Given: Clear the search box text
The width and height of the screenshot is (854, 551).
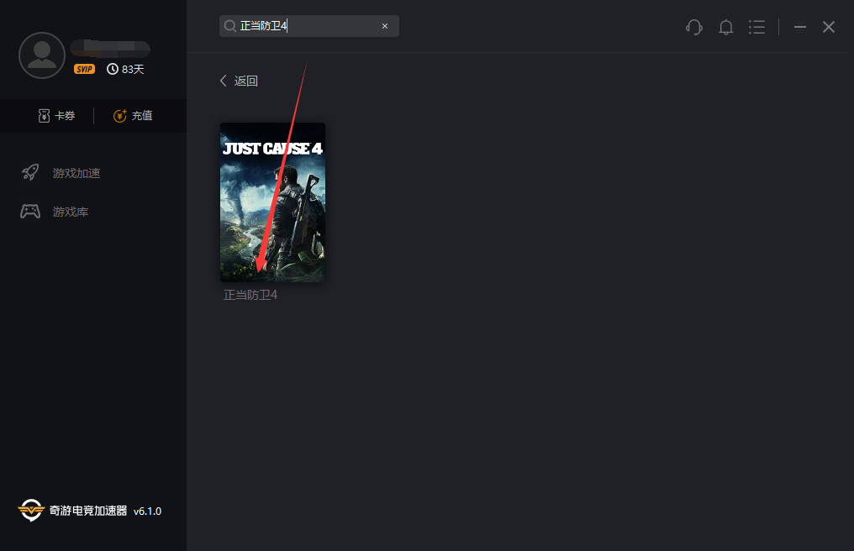Looking at the screenshot, I should pos(385,26).
